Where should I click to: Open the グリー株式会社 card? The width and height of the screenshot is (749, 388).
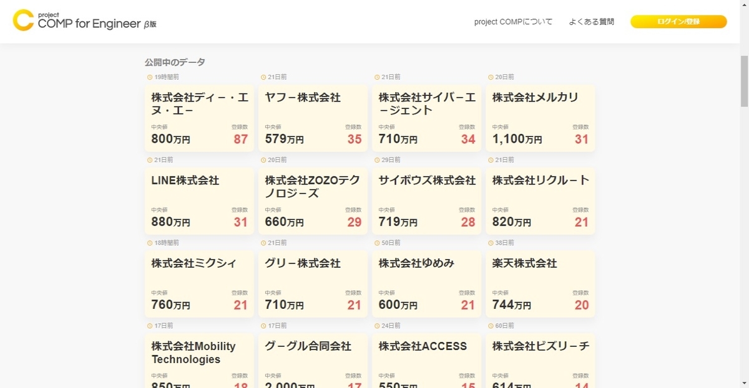point(313,283)
